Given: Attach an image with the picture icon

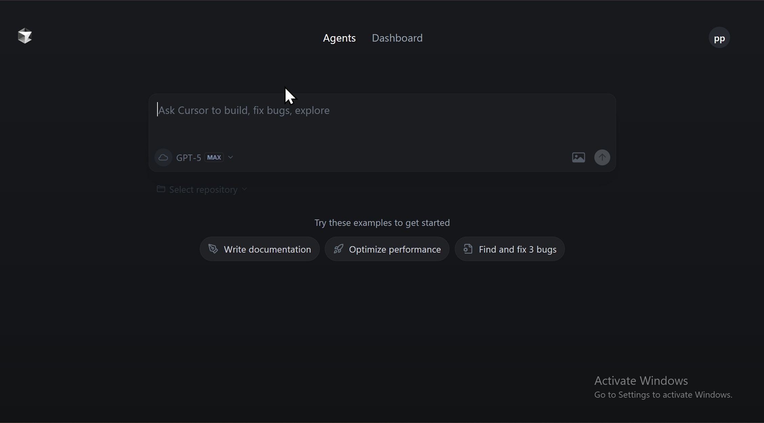Looking at the screenshot, I should click(x=578, y=158).
